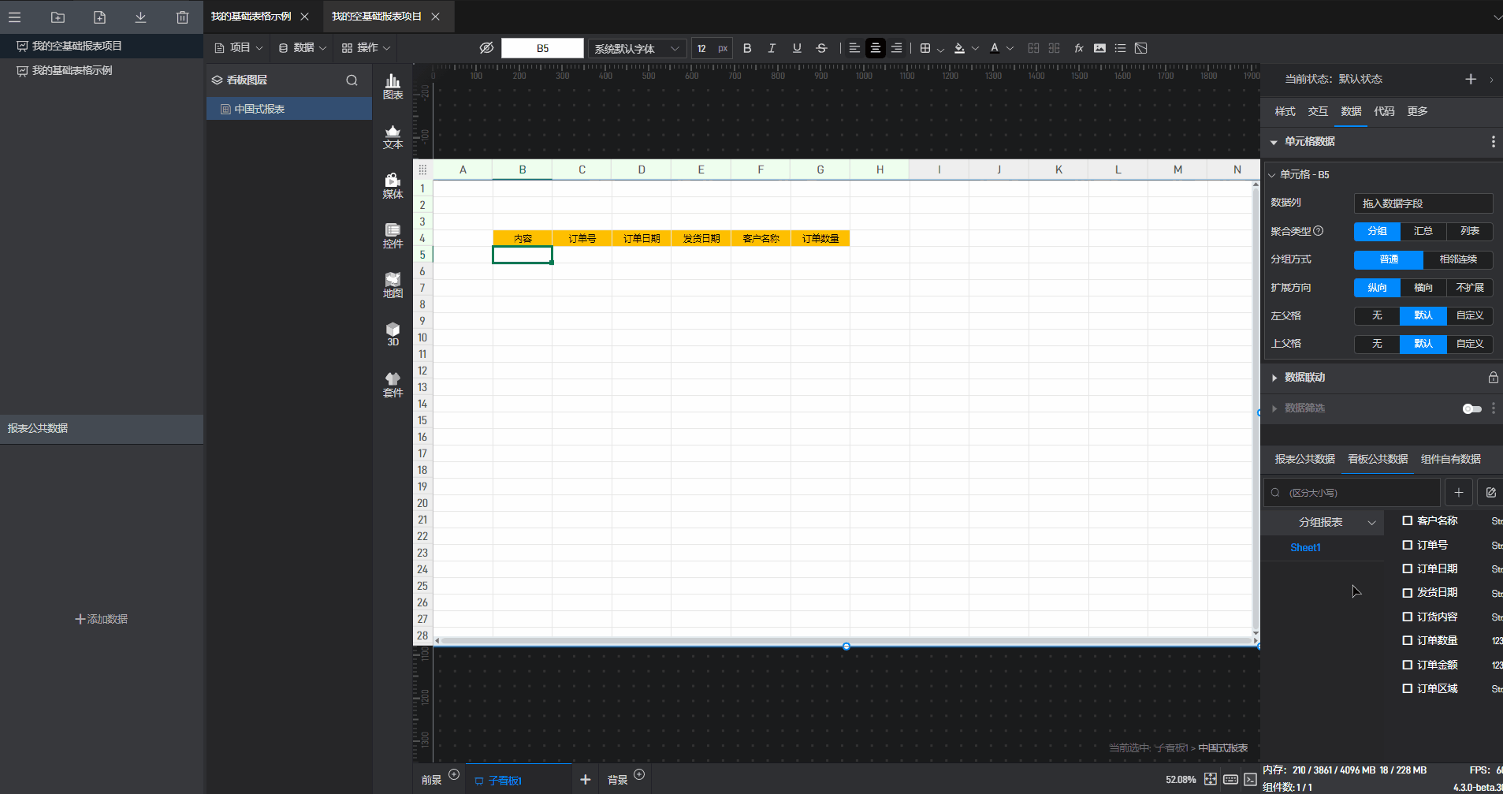Screen dimensions: 1503x794
Task: Select the 地图 map component icon
Action: [x=392, y=285]
